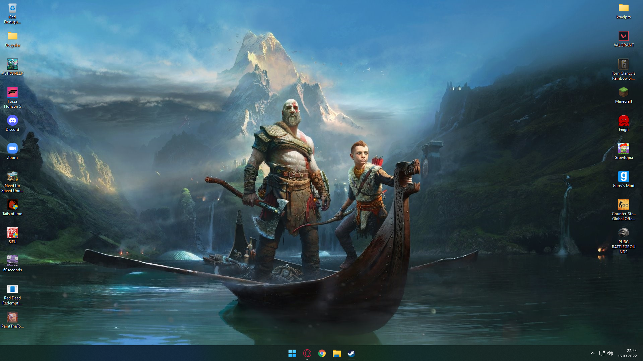Click the PUBG BATTLEGROUNDS icon

pyautogui.click(x=624, y=241)
